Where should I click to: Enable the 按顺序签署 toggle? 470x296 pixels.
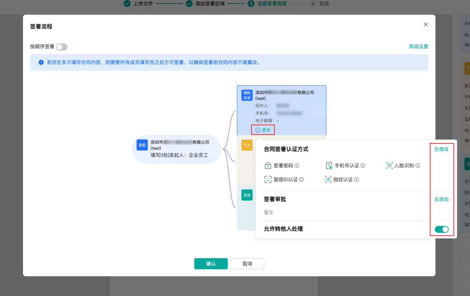coord(61,47)
